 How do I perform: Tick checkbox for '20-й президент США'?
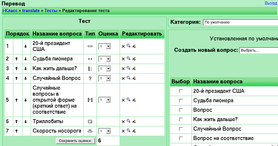pyautogui.click(x=180, y=91)
